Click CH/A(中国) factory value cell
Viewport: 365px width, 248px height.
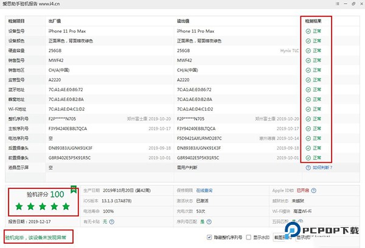(59, 70)
